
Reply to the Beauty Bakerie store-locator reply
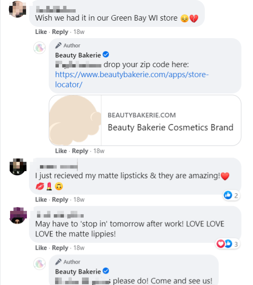pos(80,151)
